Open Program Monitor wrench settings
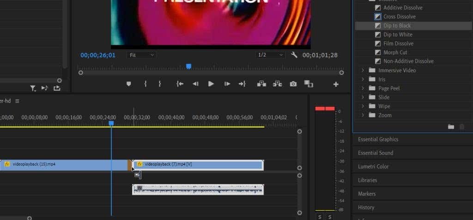The width and height of the screenshot is (473, 220). [x=294, y=55]
